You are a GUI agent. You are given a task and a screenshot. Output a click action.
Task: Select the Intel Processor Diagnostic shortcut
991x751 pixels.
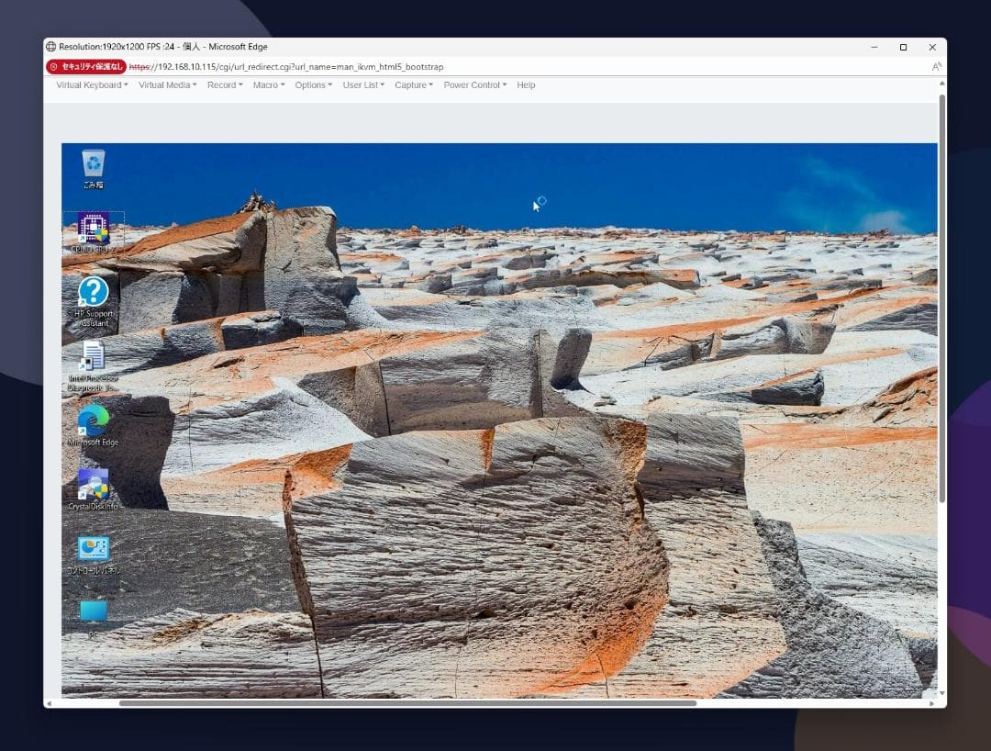(x=93, y=358)
